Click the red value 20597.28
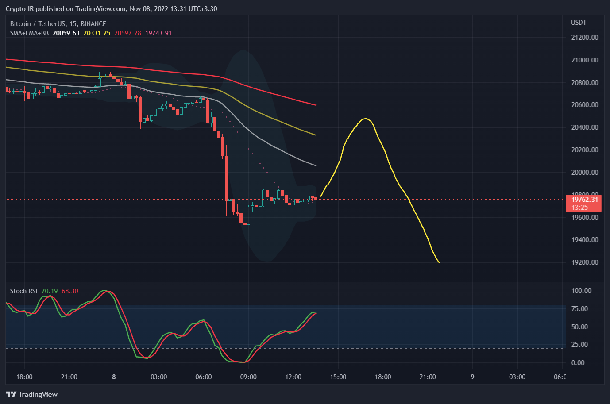The image size is (610, 404). click(x=127, y=33)
